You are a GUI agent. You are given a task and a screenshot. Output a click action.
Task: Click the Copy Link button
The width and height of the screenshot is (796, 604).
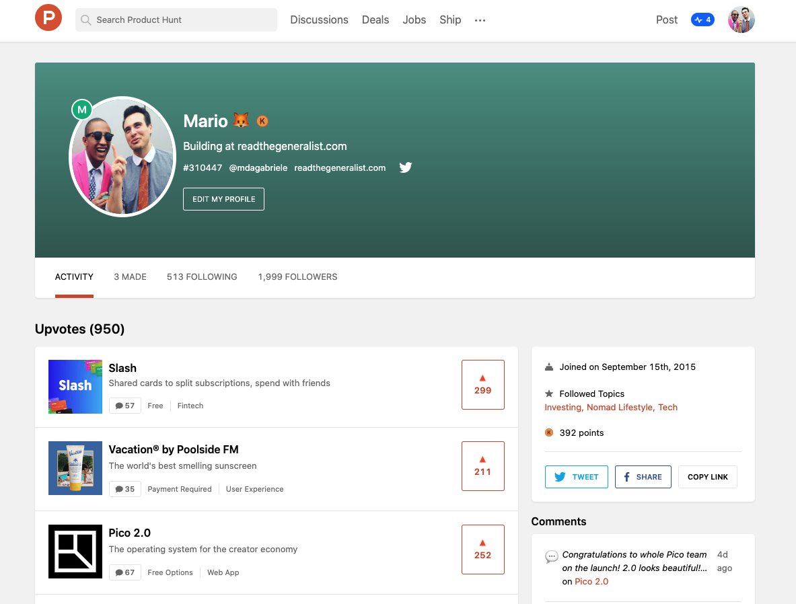(x=707, y=477)
